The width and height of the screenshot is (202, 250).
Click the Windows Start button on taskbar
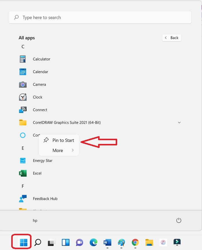(x=24, y=242)
